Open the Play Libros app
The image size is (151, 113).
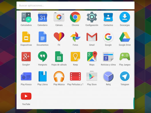coord(43,76)
